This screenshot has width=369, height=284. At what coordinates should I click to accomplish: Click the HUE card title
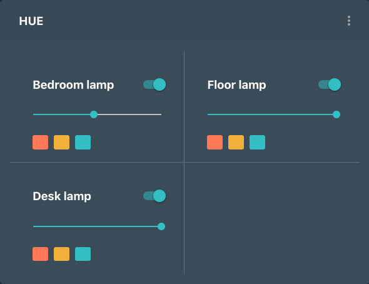click(31, 21)
